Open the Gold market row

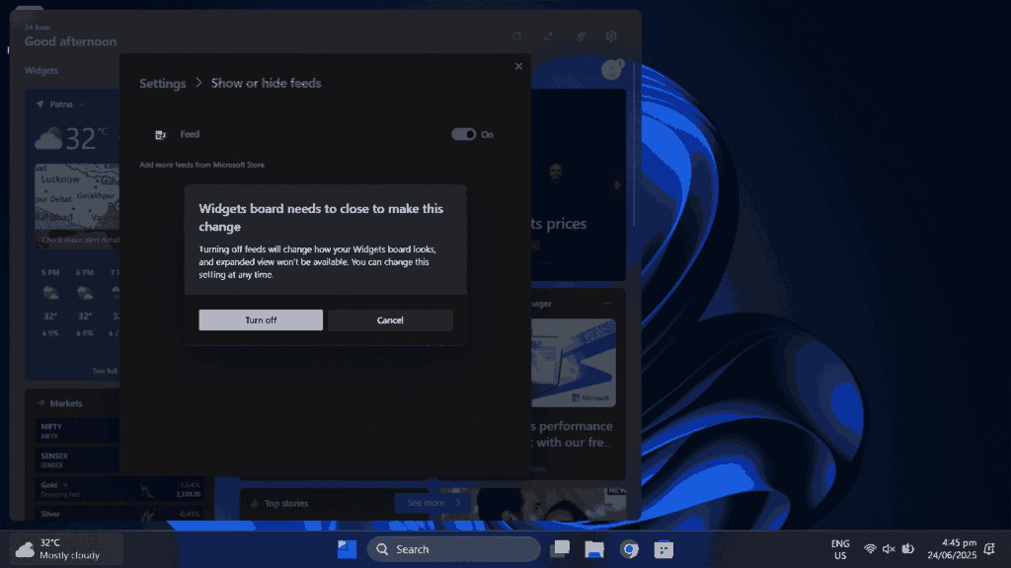point(119,489)
